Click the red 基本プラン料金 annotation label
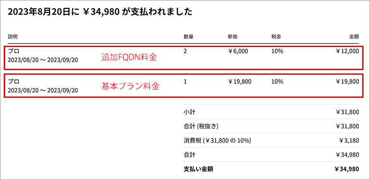Screen dimensions: 370x180 click(130, 86)
